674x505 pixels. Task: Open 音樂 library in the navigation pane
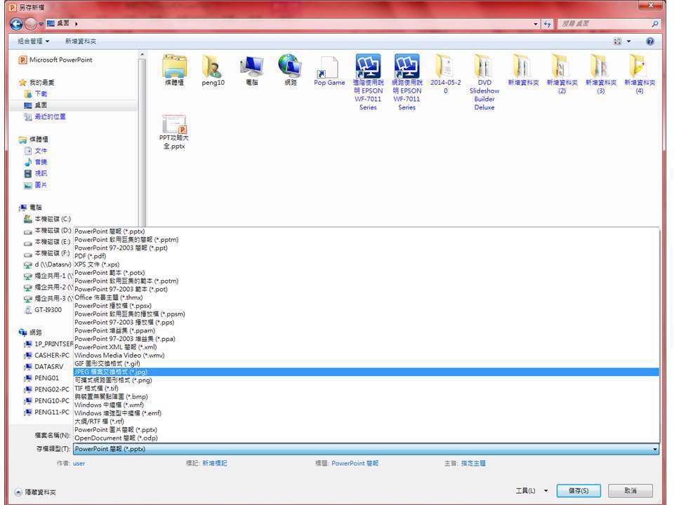tap(41, 162)
